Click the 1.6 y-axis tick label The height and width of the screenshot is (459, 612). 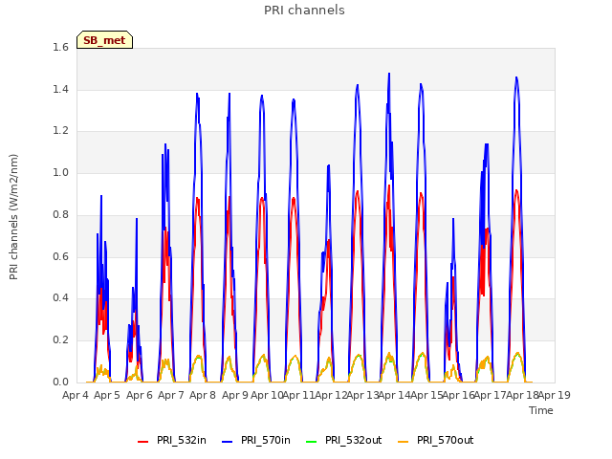[60, 47]
